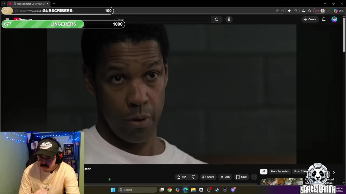Mute the tab using its speaker icon
The image size is (346, 194).
pos(14,4)
